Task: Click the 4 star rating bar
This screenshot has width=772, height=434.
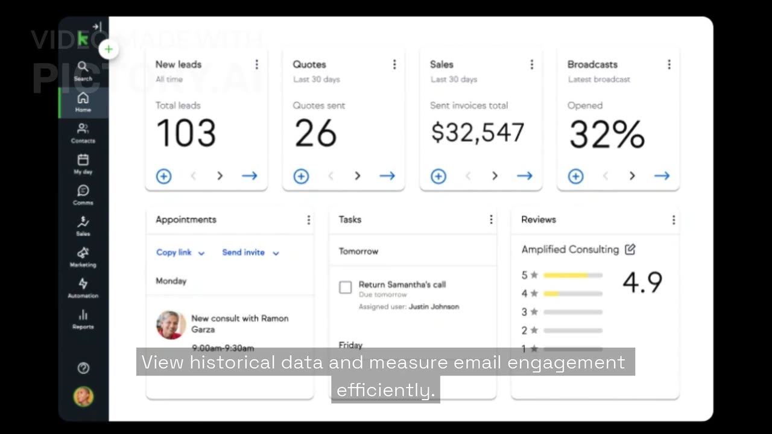Action: (x=572, y=294)
